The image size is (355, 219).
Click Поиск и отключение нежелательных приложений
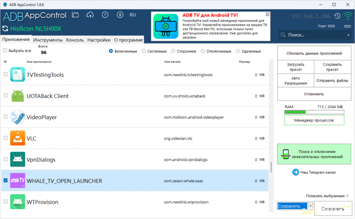coord(314,154)
